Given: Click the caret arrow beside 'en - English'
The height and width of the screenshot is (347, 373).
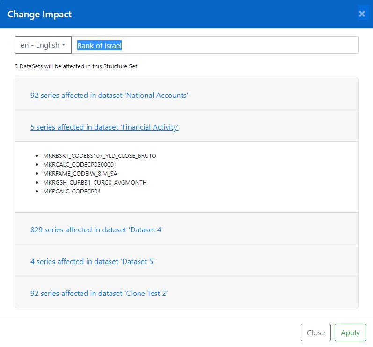Looking at the screenshot, I should pyautogui.click(x=64, y=45).
